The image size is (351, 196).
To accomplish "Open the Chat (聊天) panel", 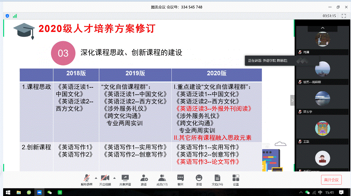I will [180, 178].
